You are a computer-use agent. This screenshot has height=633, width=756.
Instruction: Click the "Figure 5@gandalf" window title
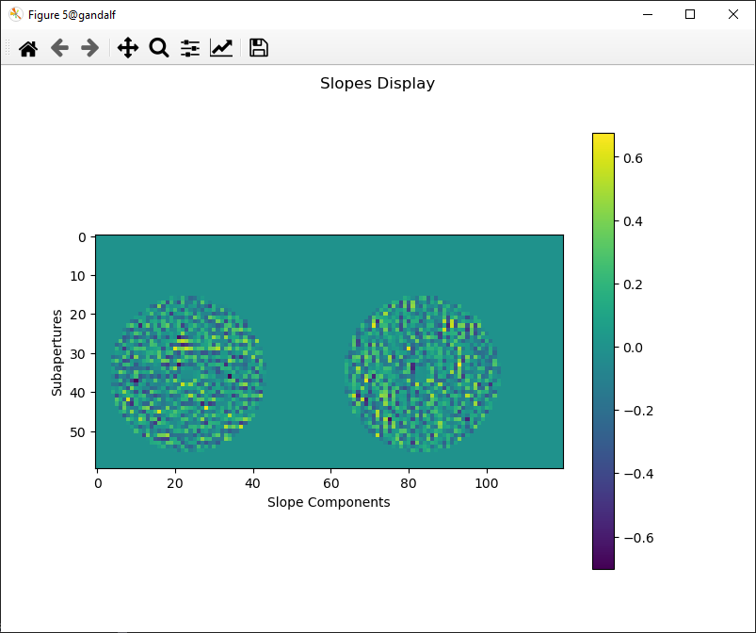(x=72, y=15)
